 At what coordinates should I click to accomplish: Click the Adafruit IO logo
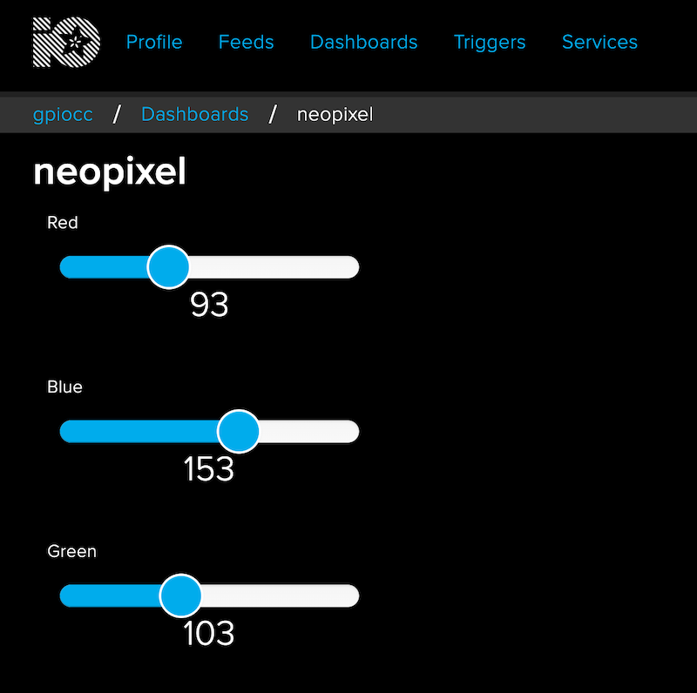coord(67,42)
